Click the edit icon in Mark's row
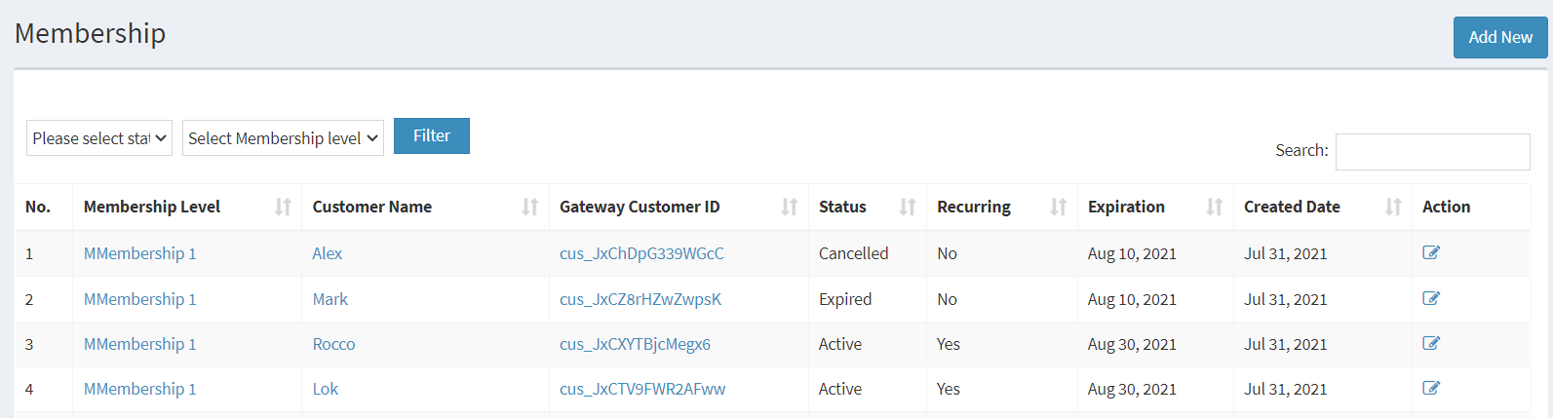The image size is (1553, 418). click(1431, 299)
